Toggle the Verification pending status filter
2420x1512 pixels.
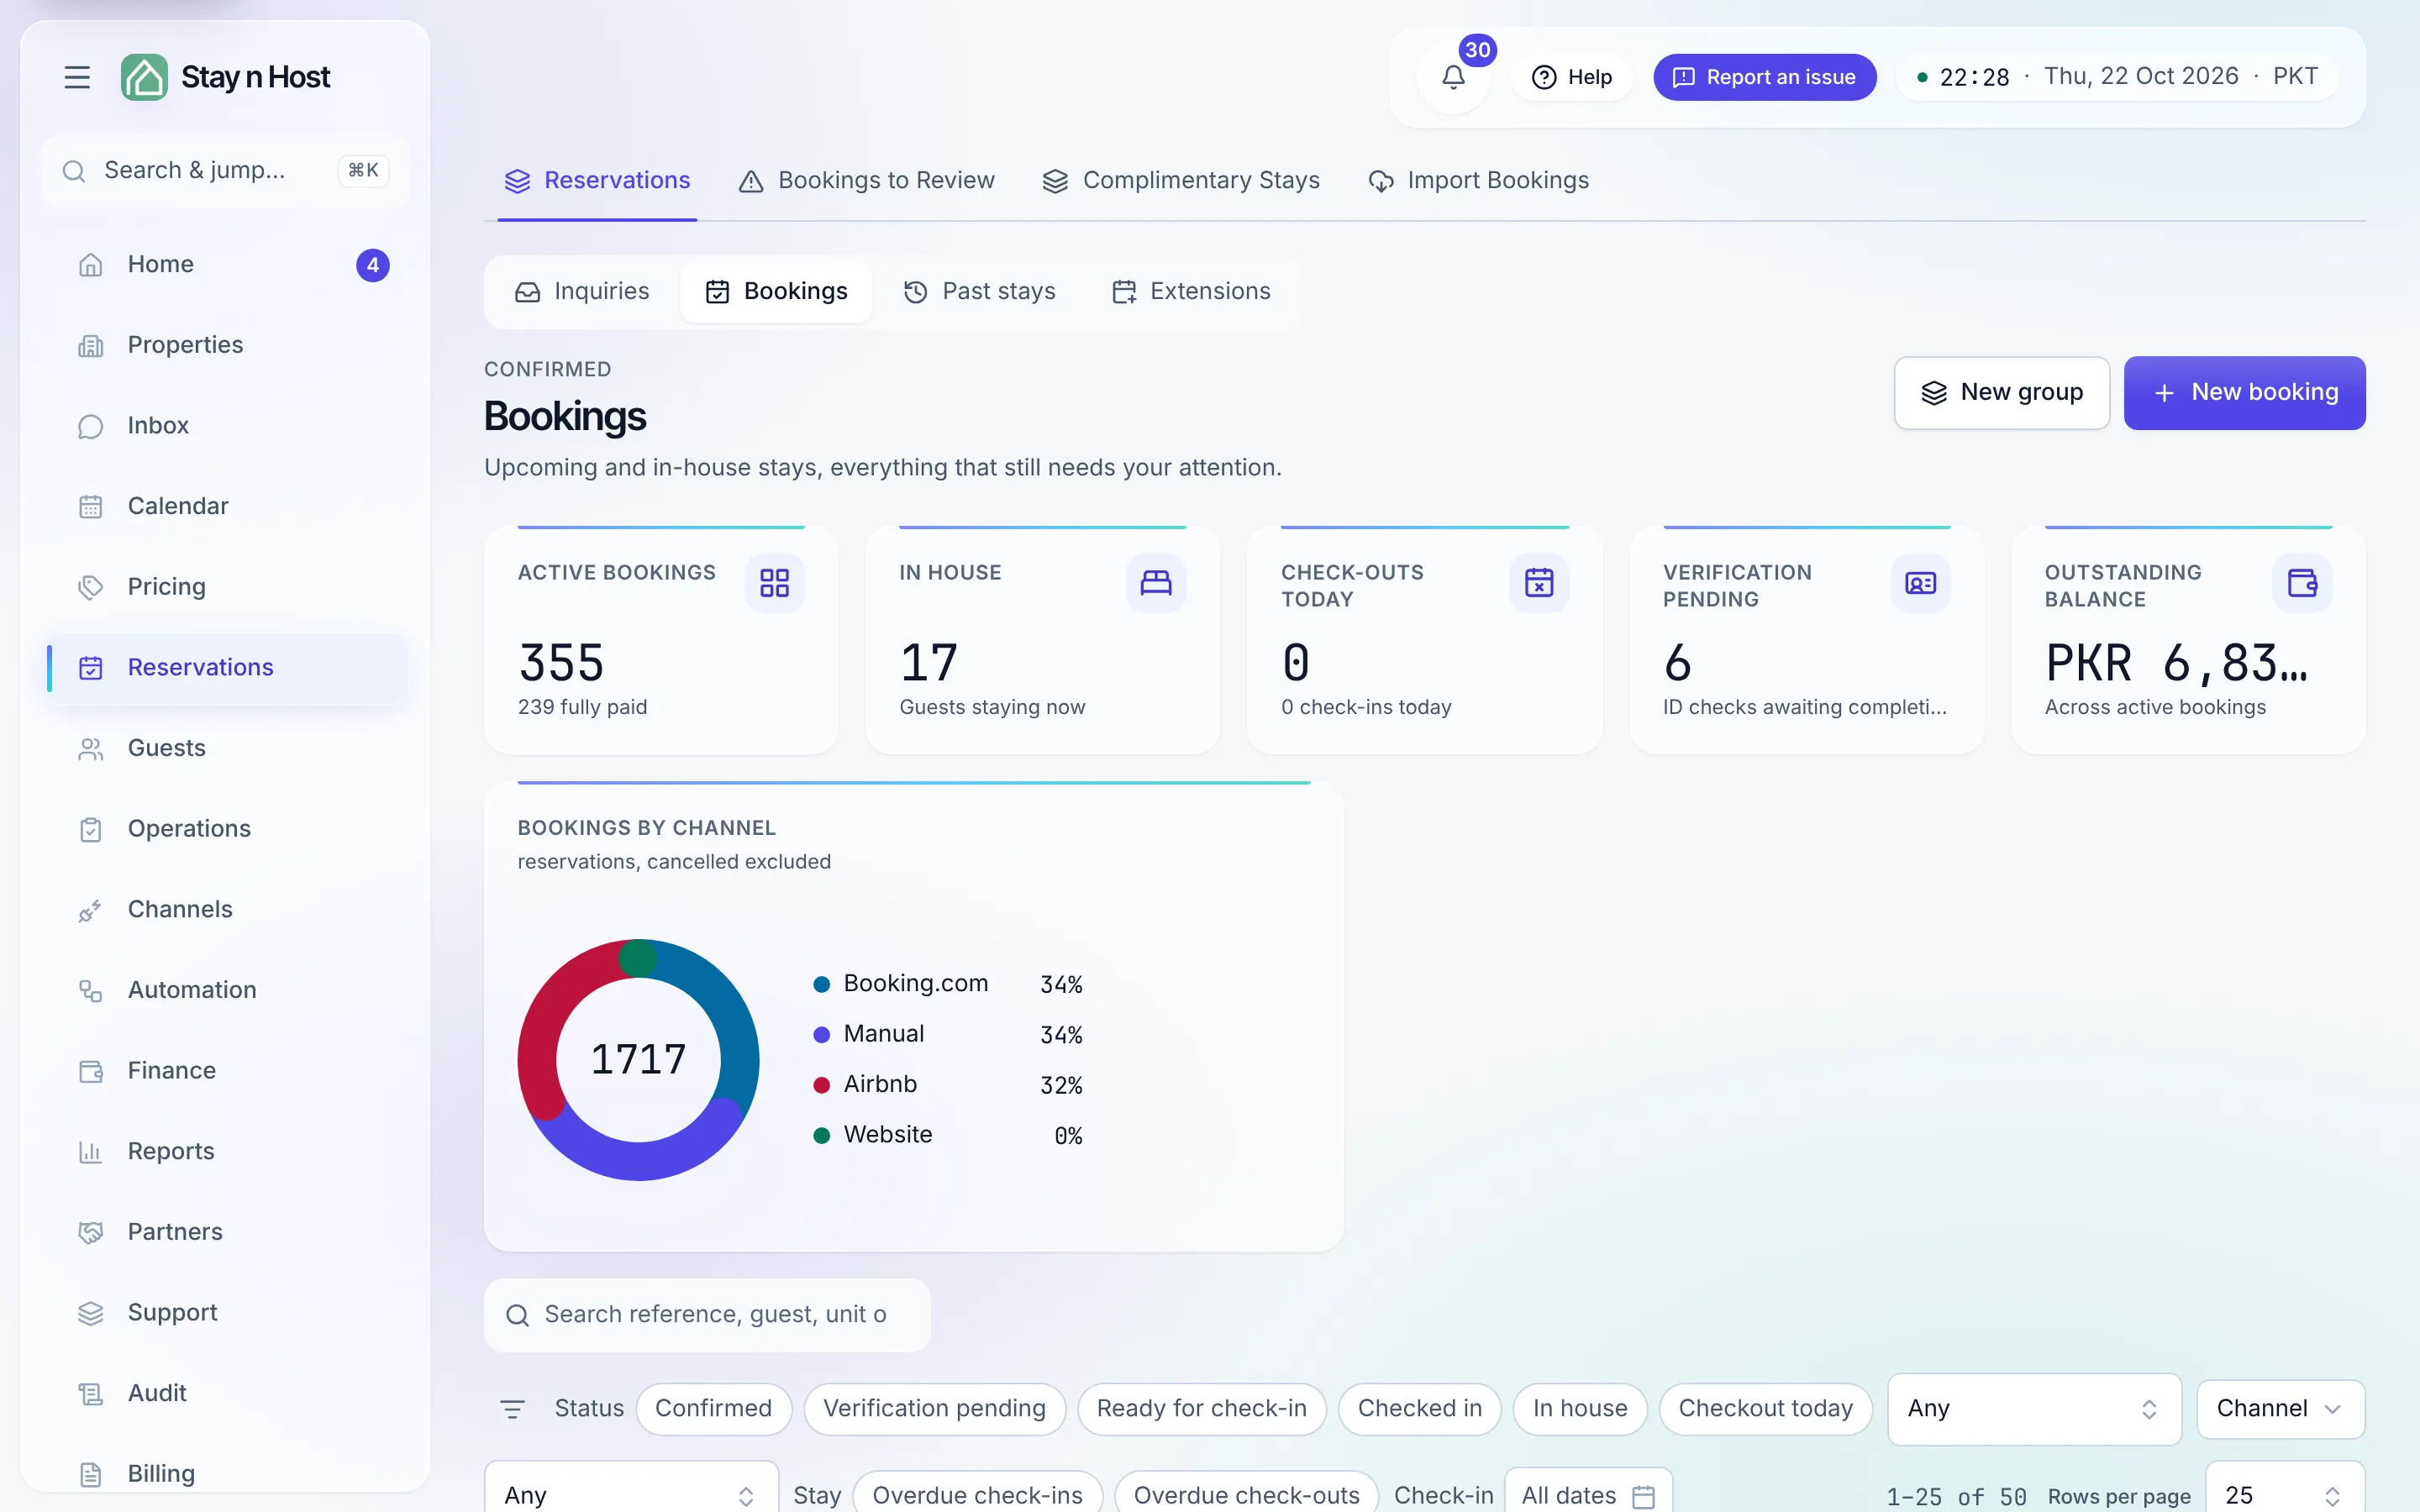pos(934,1409)
